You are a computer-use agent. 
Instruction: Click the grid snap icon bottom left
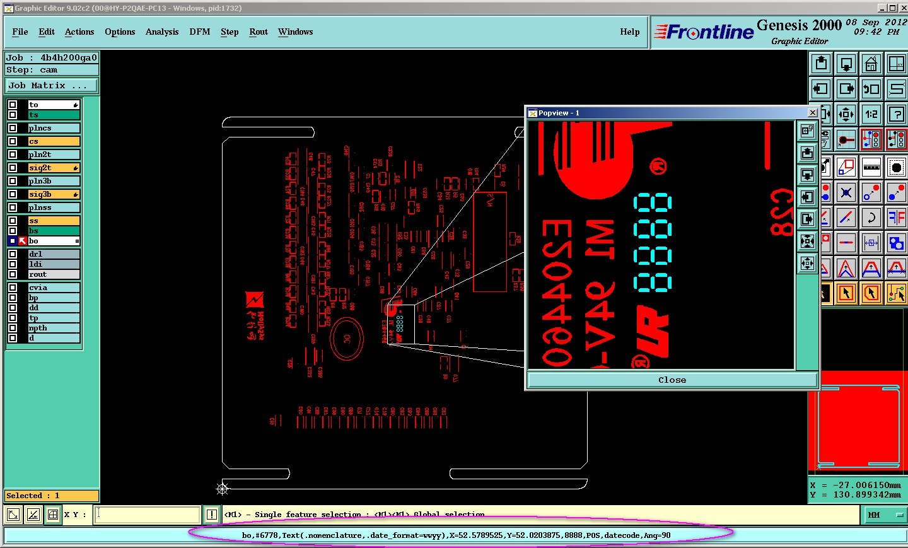point(53,515)
